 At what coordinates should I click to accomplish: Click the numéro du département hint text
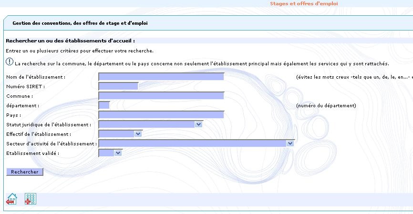tap(326, 105)
